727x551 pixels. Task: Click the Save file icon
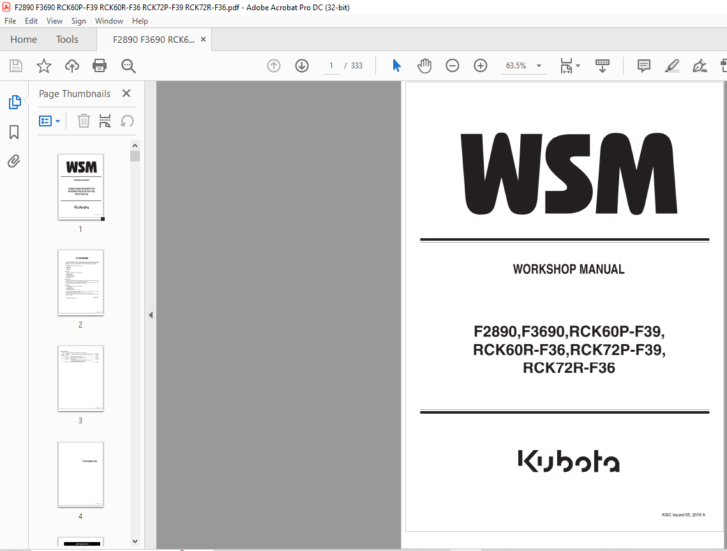pyautogui.click(x=16, y=66)
